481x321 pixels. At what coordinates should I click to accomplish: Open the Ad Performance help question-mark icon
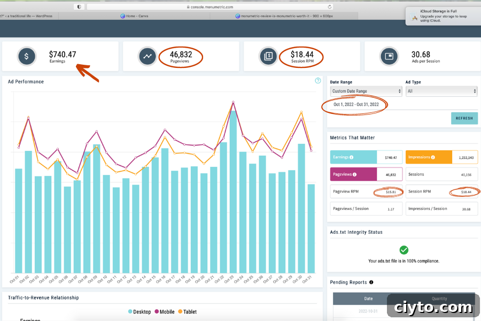[x=318, y=81]
